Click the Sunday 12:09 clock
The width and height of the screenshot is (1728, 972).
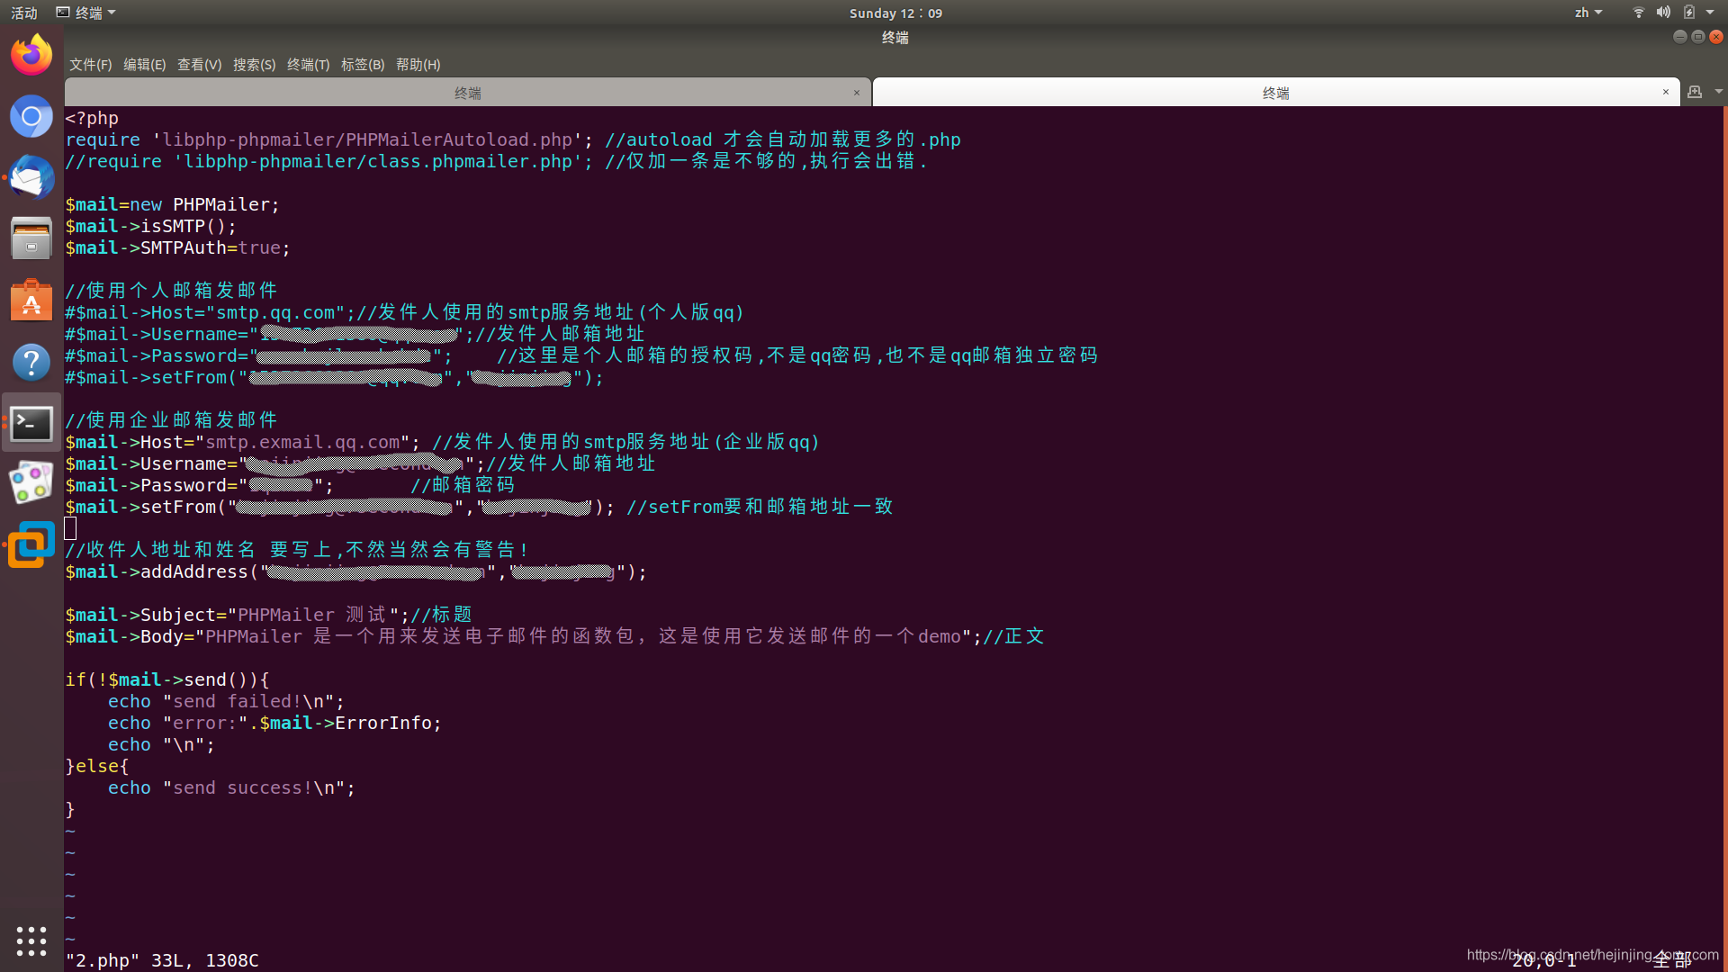pyautogui.click(x=895, y=13)
